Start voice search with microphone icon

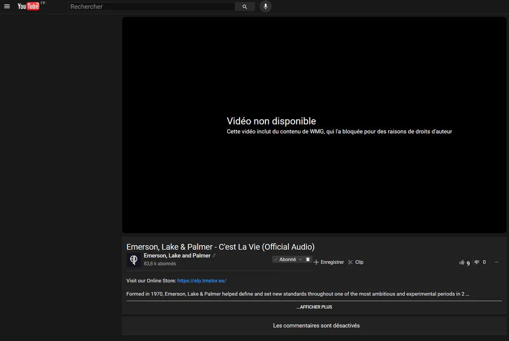(265, 6)
